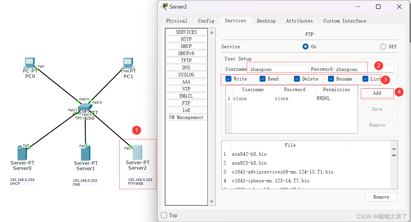Click the 192.168.0.252 FTP/WEB label
411x222 pixels.
point(140,181)
